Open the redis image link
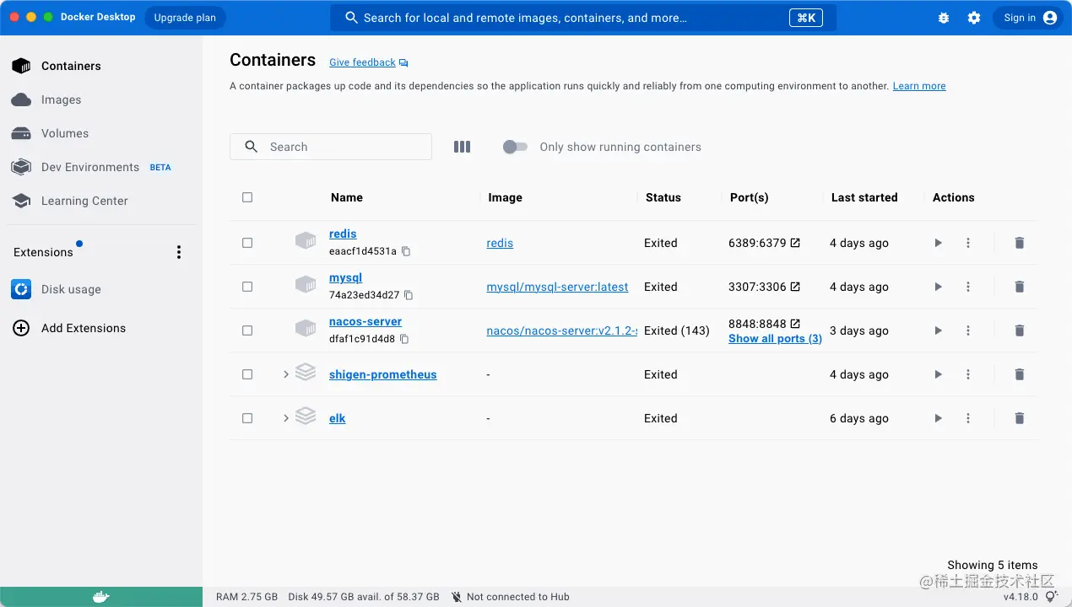The width and height of the screenshot is (1072, 607). click(500, 243)
